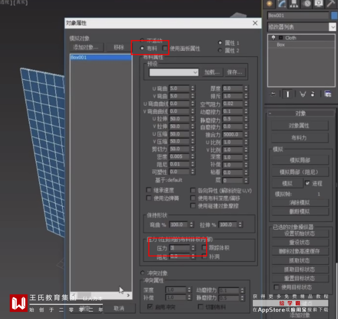Image resolution: width=338 pixels, height=319 pixels.
Task: Click Make Unique icon below stack
Action: tap(303, 94)
